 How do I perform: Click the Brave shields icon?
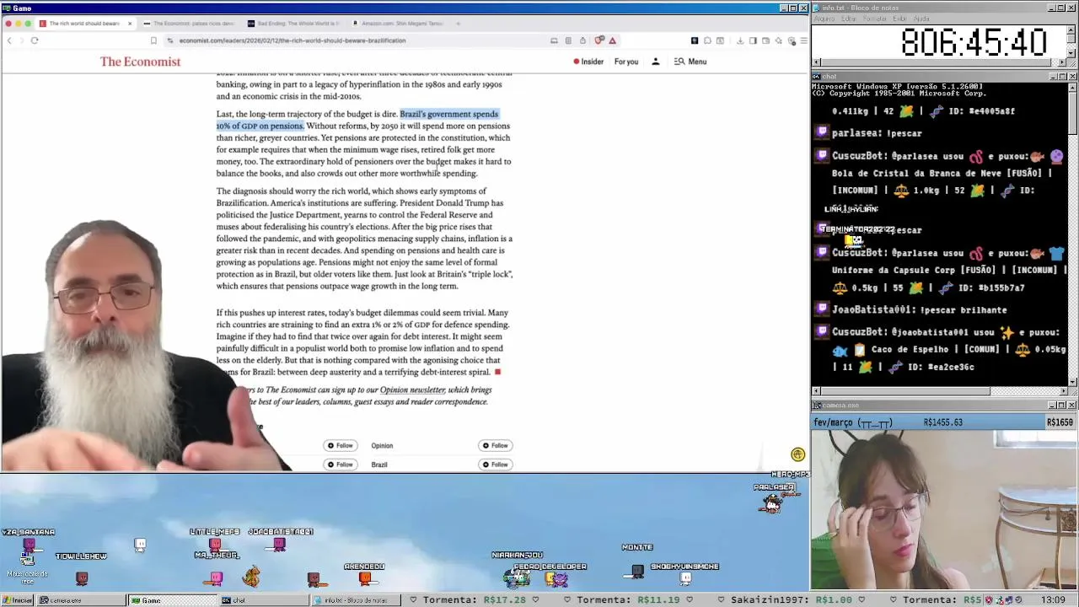pos(599,40)
